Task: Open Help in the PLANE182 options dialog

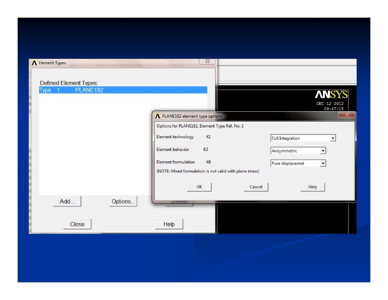Action: click(313, 187)
